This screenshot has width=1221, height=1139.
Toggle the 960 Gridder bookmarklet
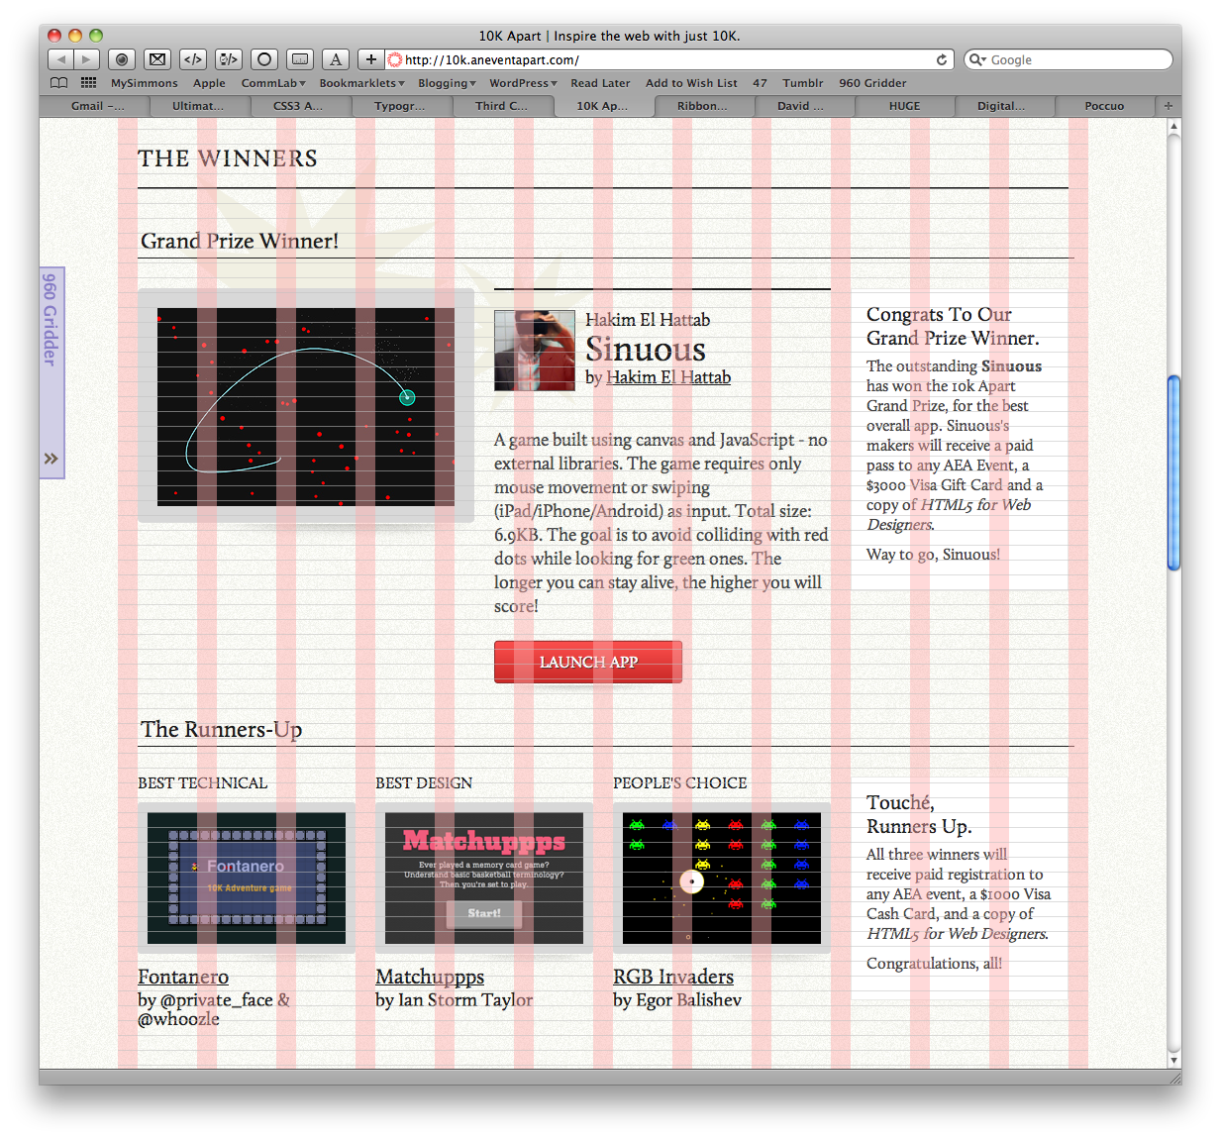(x=871, y=83)
